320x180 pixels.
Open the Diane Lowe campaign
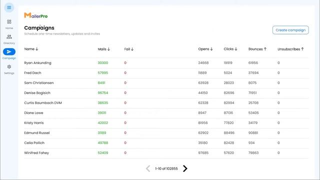[x=33, y=113]
